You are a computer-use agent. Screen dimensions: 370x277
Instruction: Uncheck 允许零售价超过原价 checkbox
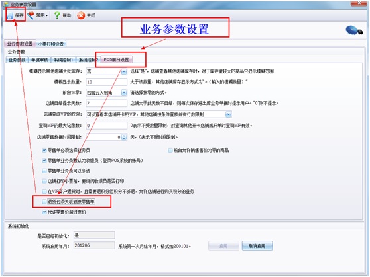click(44, 212)
